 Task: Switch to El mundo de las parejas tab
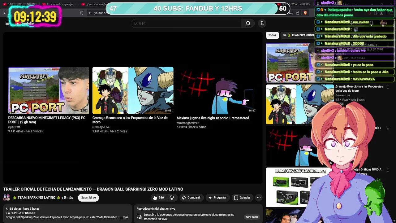click(59, 4)
